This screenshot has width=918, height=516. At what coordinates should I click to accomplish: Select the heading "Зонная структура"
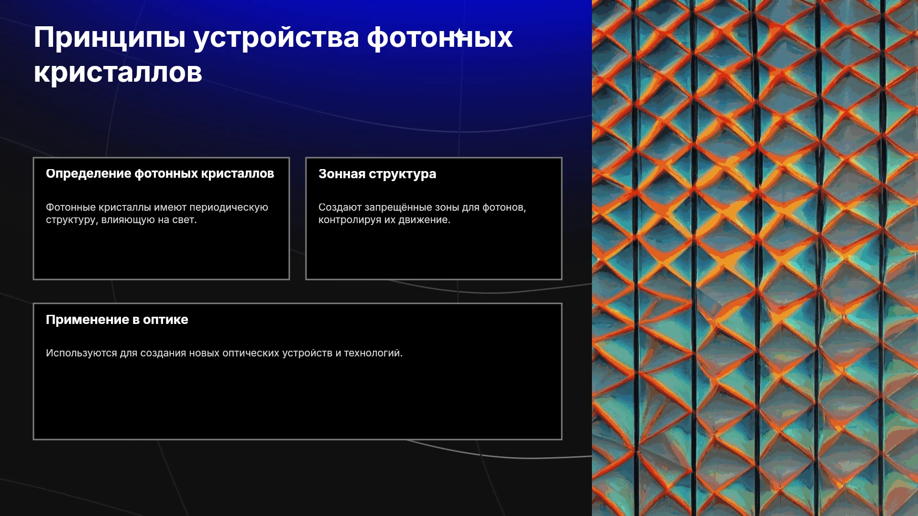377,174
